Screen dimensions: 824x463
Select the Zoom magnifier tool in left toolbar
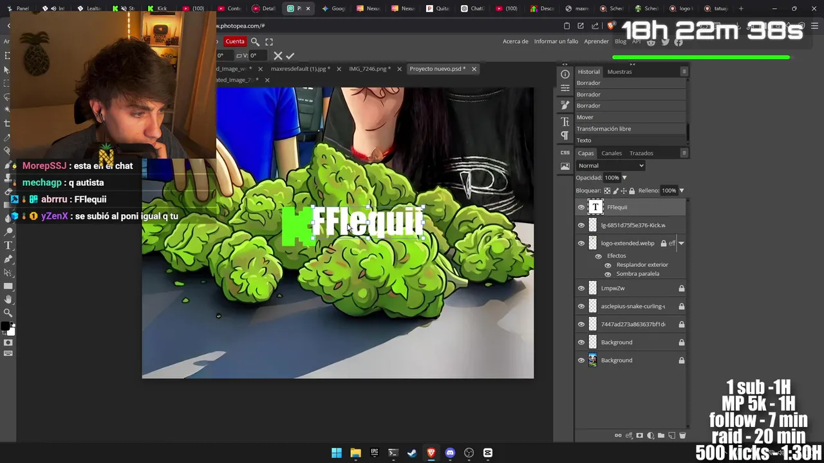point(8,313)
